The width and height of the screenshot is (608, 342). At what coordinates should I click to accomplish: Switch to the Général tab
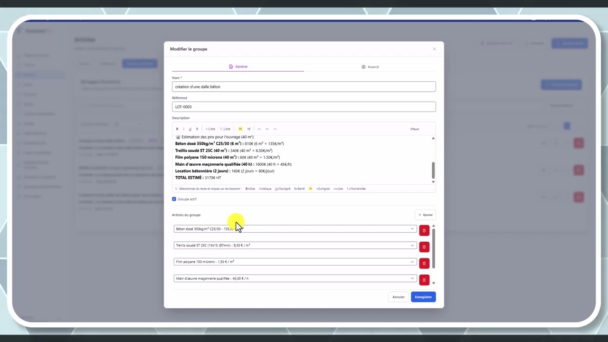pyautogui.click(x=238, y=66)
